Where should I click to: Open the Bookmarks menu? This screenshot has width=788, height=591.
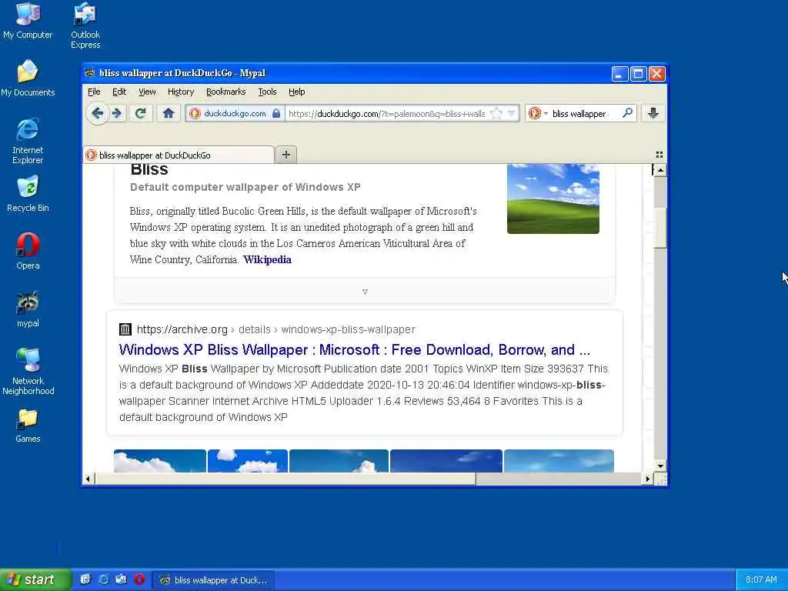225,92
